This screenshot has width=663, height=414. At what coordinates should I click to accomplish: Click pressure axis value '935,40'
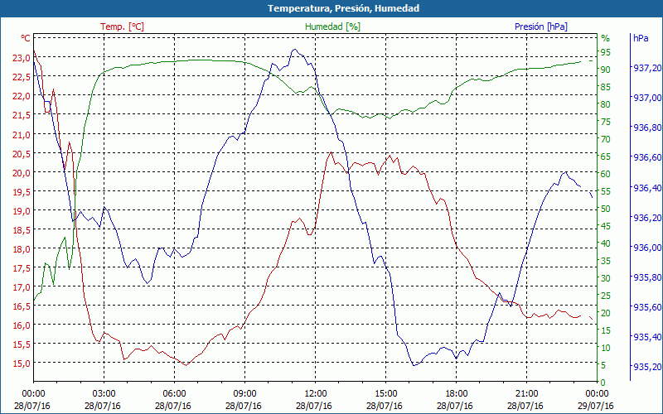coord(646,337)
